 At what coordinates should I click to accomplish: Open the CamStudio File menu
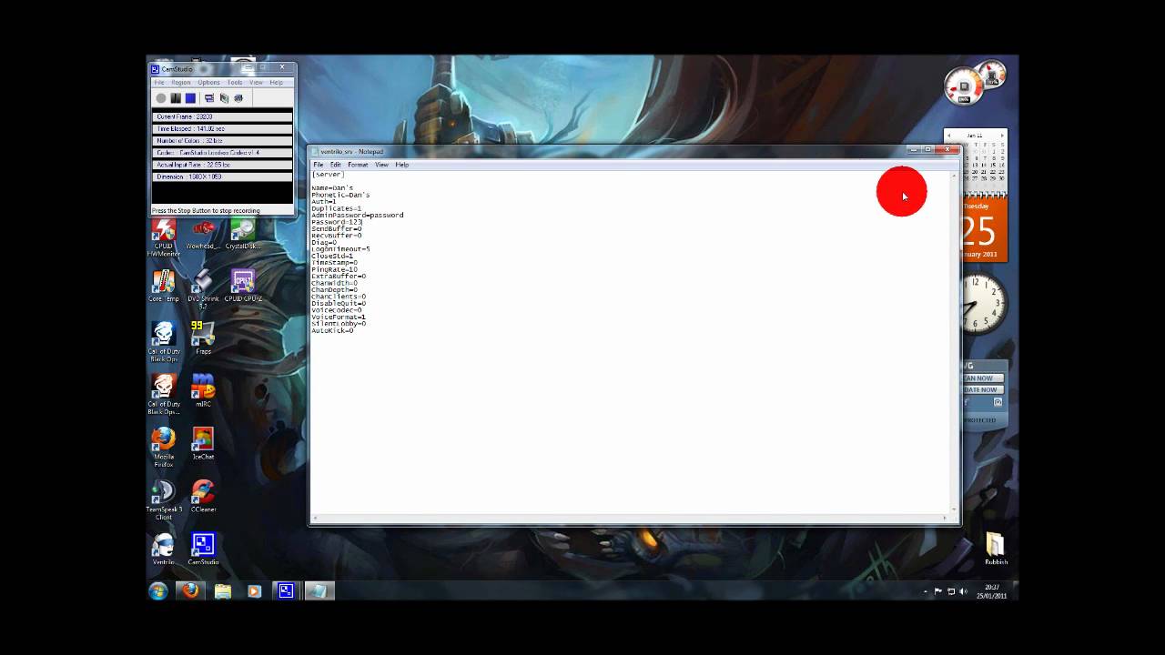(x=159, y=83)
